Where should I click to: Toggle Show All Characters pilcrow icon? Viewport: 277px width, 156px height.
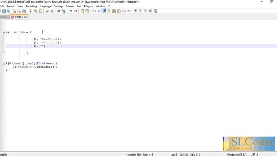point(99,11)
